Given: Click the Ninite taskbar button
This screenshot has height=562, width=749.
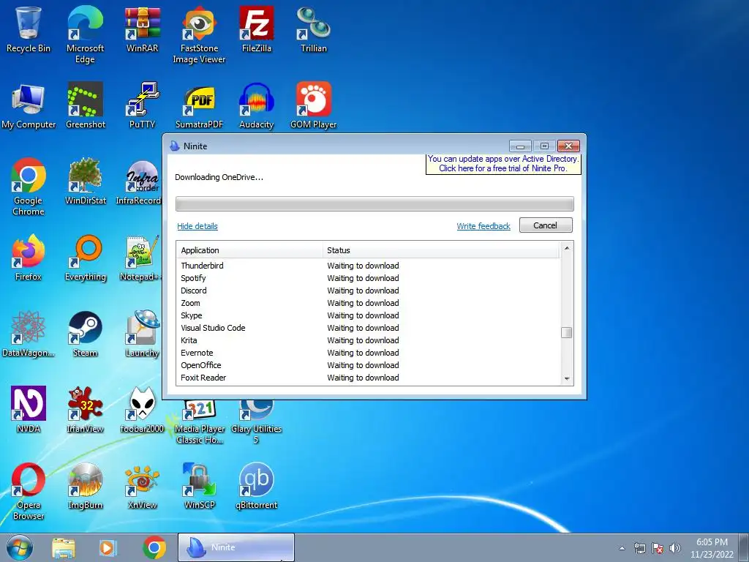Looking at the screenshot, I should [236, 547].
